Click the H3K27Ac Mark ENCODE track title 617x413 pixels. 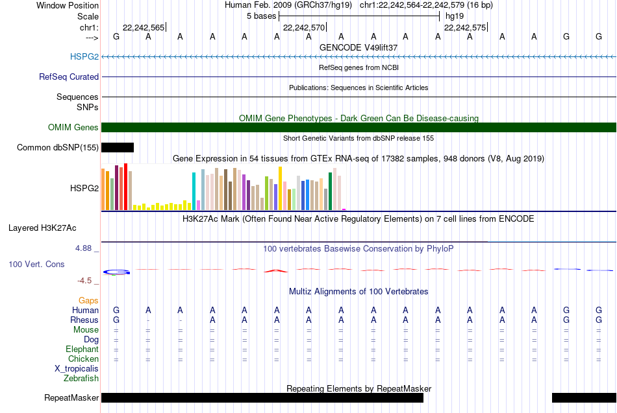pos(359,219)
